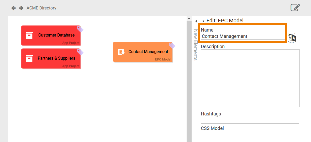Click the tag icon on Partners & Suppliers

pyautogui.click(x=80, y=52)
